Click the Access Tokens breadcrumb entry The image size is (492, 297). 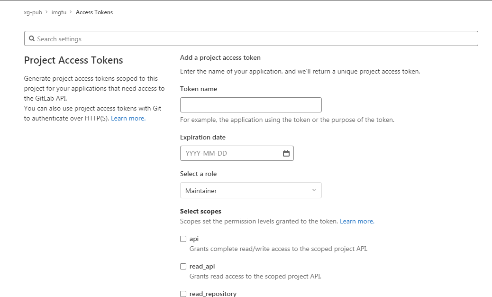[94, 12]
